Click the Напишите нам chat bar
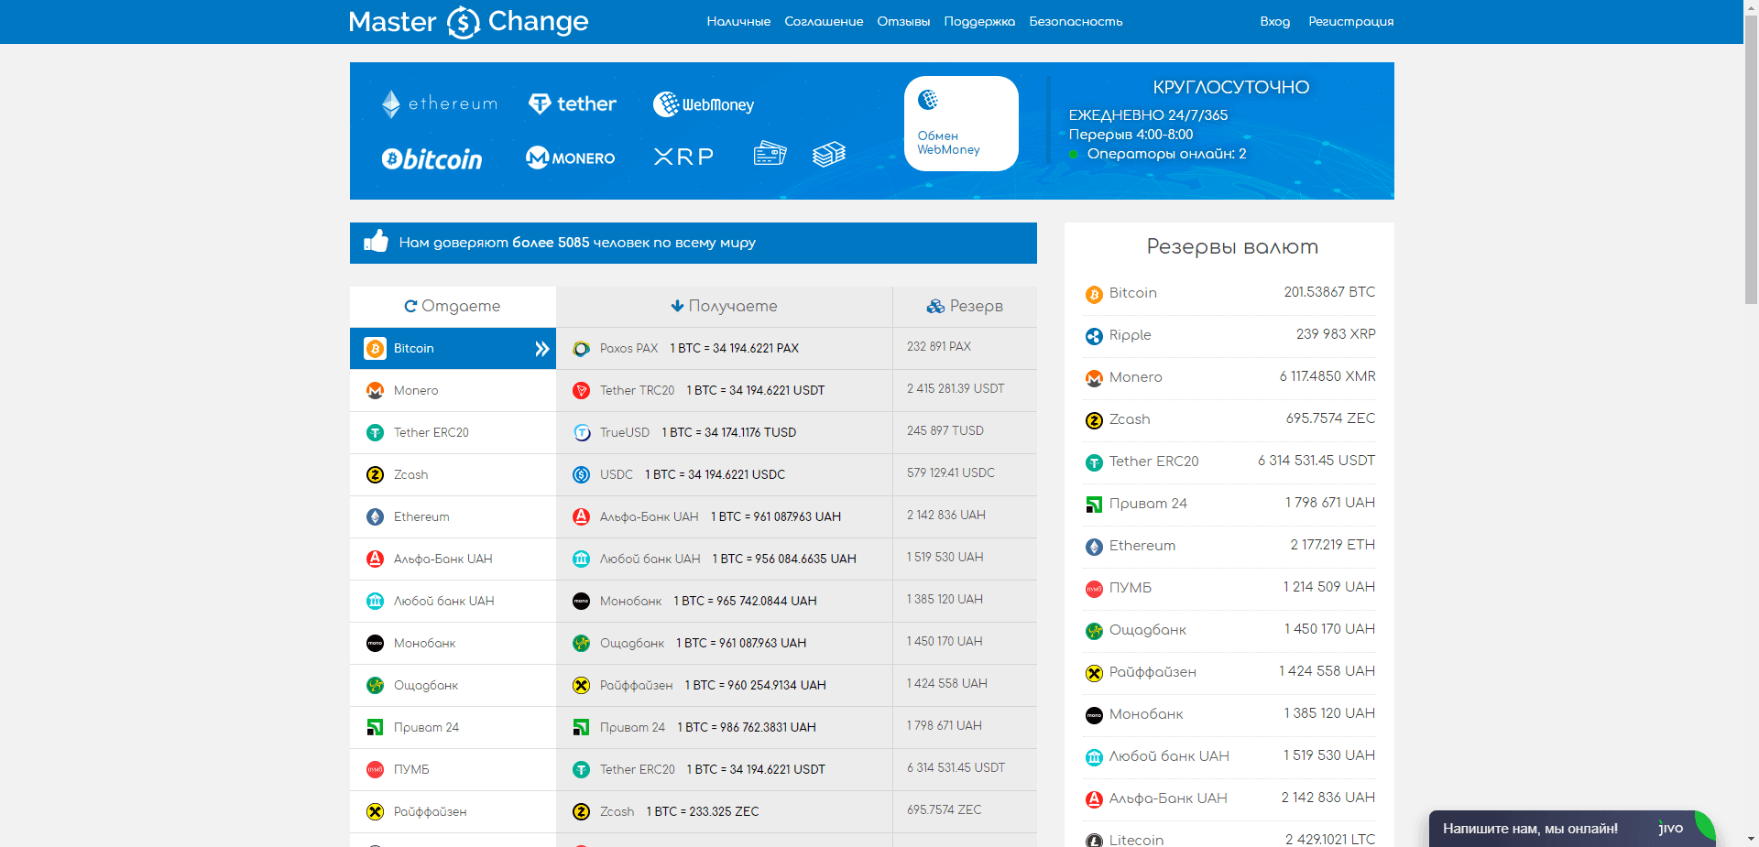The image size is (1759, 847). pyautogui.click(x=1530, y=828)
